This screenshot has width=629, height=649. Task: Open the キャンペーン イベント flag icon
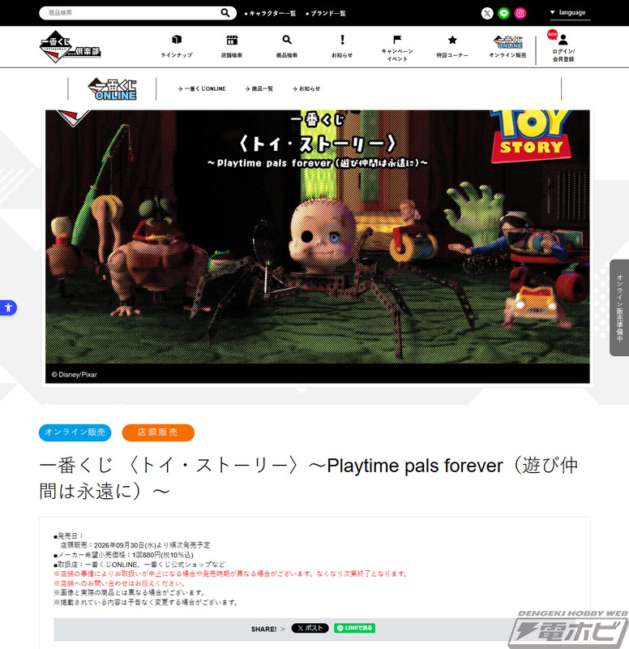397,39
